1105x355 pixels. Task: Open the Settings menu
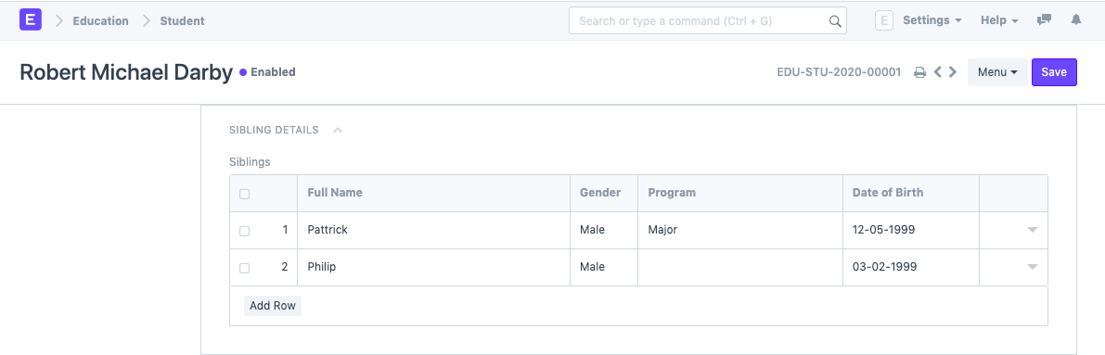pos(932,20)
